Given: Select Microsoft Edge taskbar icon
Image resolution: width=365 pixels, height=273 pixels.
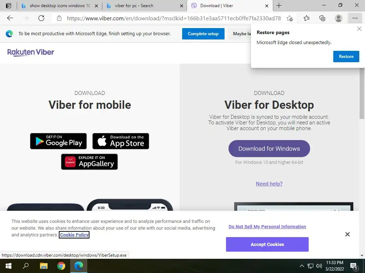Looking at the screenshot, I should pyautogui.click(x=79, y=266).
